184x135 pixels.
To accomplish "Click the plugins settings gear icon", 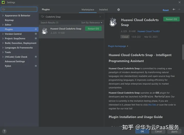I will tap(119, 10).
